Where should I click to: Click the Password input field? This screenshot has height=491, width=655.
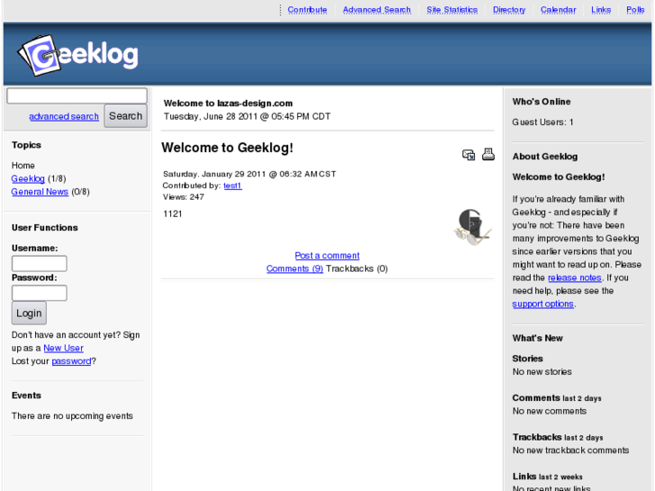(40, 293)
